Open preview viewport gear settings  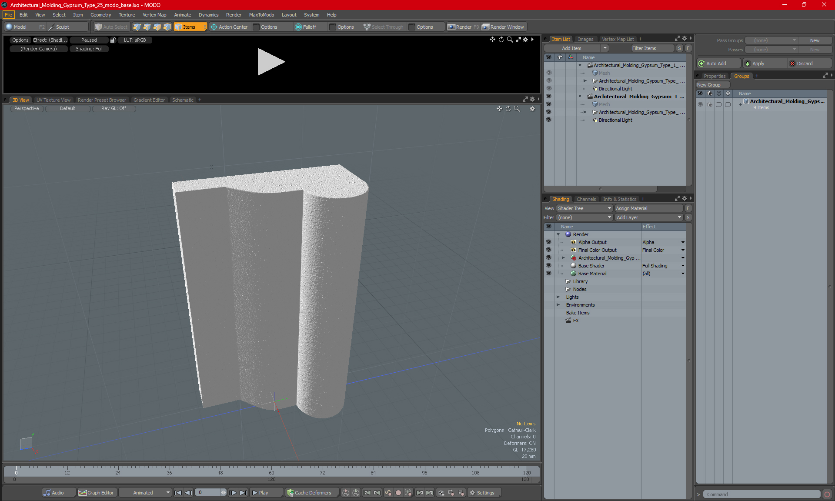[525, 40]
